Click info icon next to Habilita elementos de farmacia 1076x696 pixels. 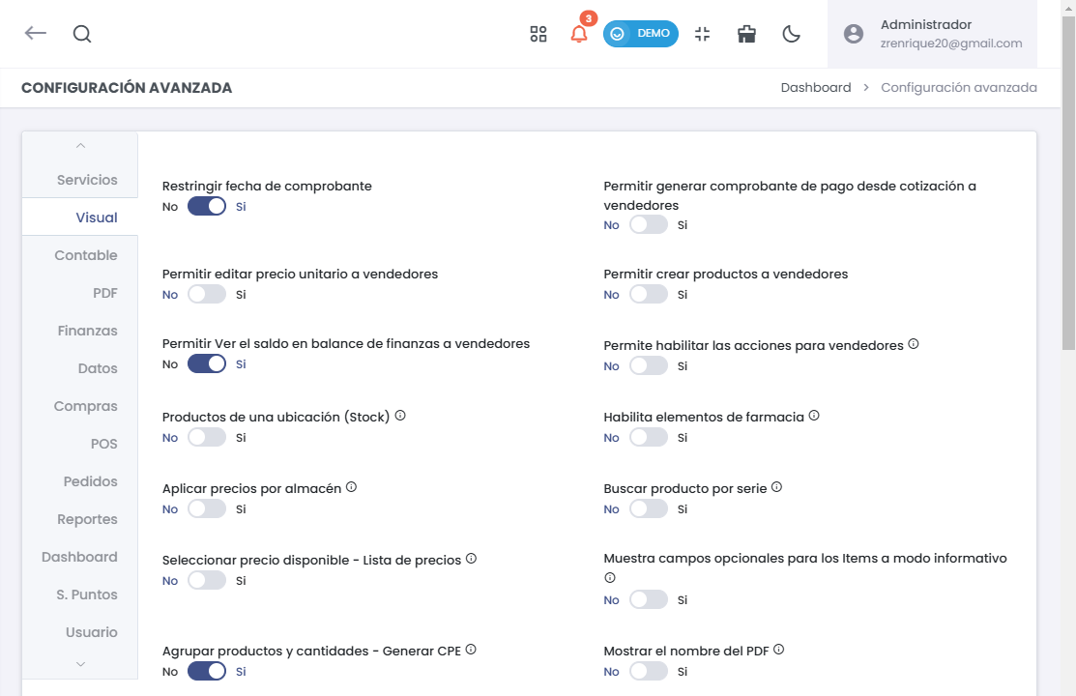[x=814, y=416]
